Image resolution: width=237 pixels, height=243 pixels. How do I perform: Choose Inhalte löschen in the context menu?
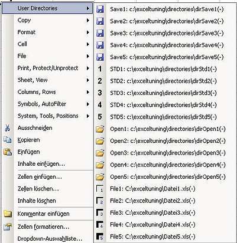[x=37, y=201]
